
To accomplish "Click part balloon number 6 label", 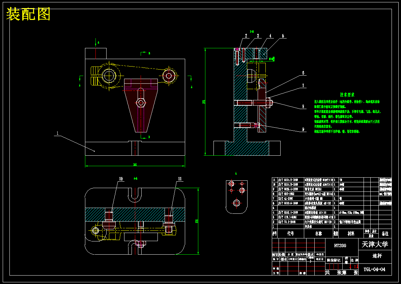I will coord(303,73).
